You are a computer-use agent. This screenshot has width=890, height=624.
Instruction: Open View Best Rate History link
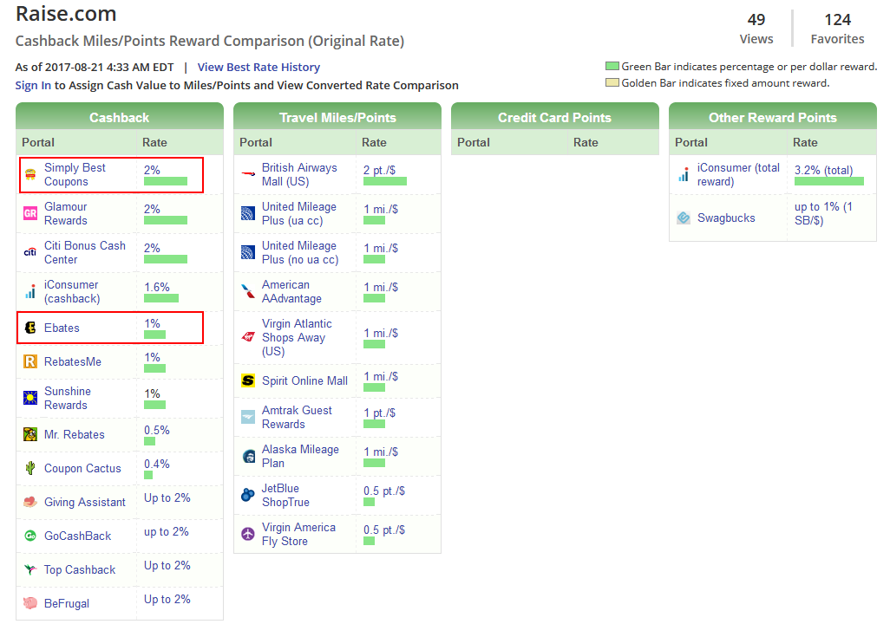click(x=258, y=67)
